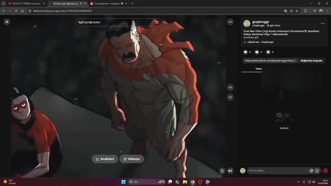Image resolution: width=331 pixels, height=186 pixels.
Task: Translate this page via address bar icon
Action: 286,11
